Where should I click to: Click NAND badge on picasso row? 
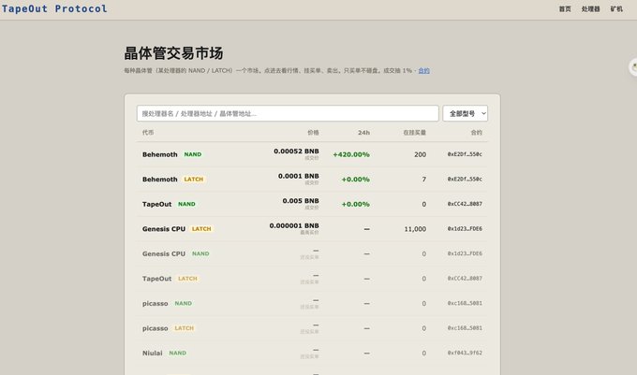tap(184, 303)
